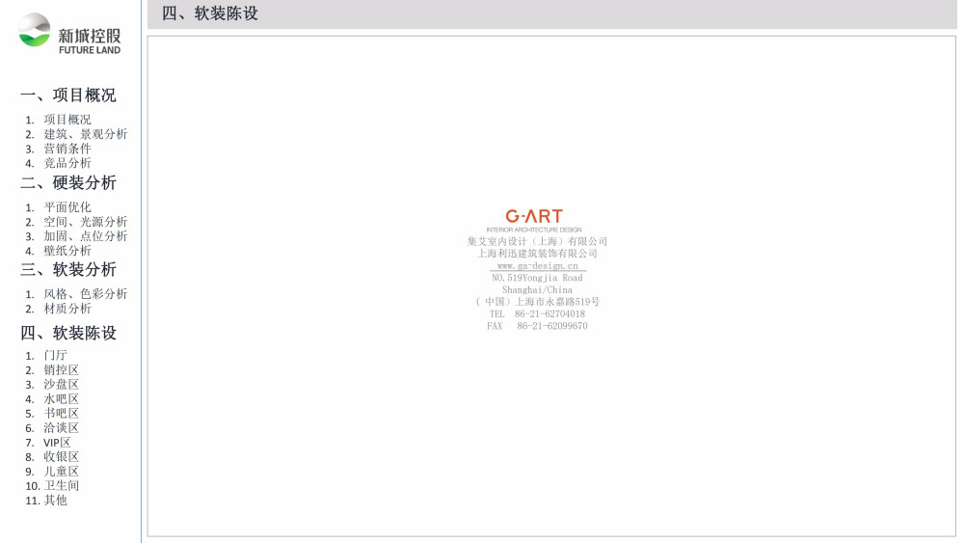The height and width of the screenshot is (543, 964).
Task: Jump to 儿童区 in the list
Action: pos(61,472)
